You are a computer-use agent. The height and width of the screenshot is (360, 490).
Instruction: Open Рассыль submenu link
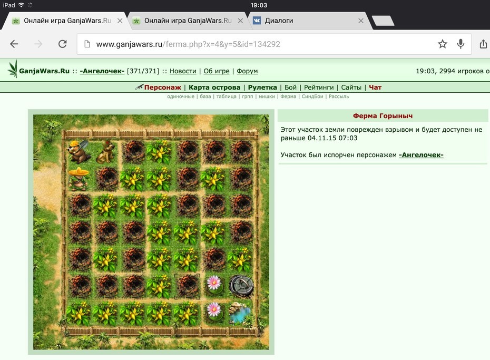339,96
